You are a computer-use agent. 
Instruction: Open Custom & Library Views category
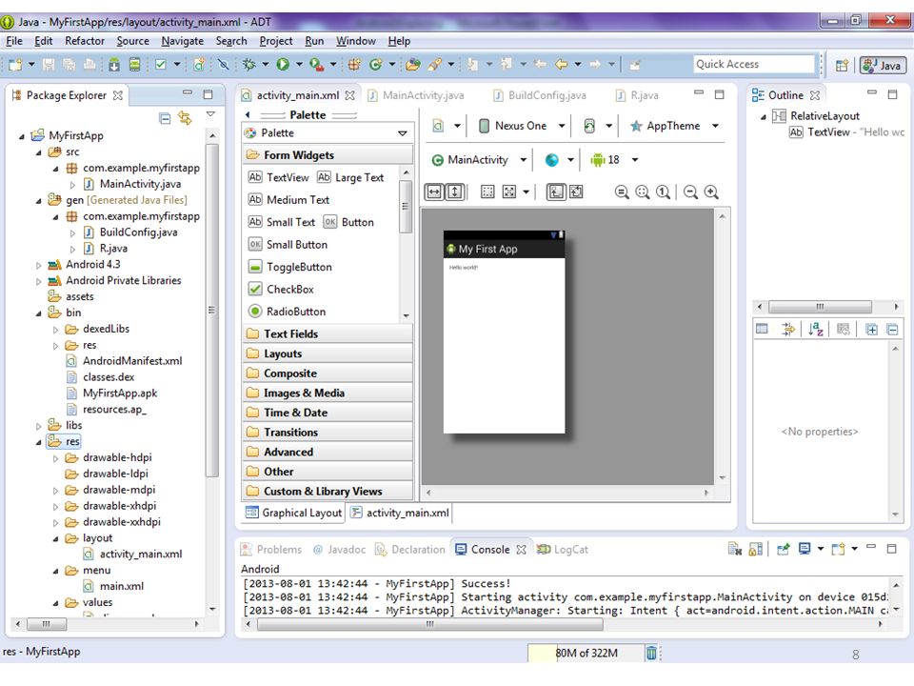pos(328,492)
